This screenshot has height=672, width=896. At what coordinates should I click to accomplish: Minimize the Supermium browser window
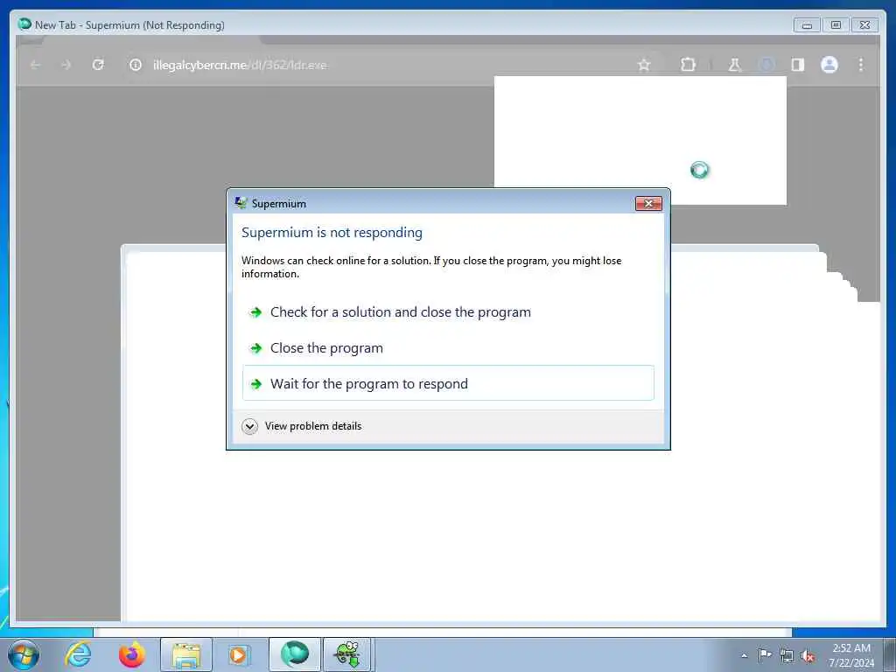click(807, 25)
